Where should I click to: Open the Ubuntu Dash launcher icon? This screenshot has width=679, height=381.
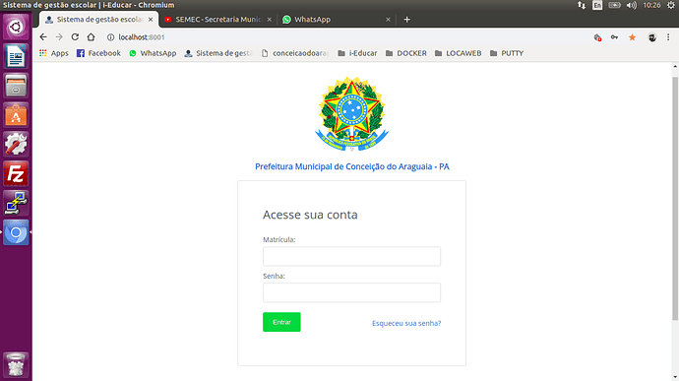[16, 27]
